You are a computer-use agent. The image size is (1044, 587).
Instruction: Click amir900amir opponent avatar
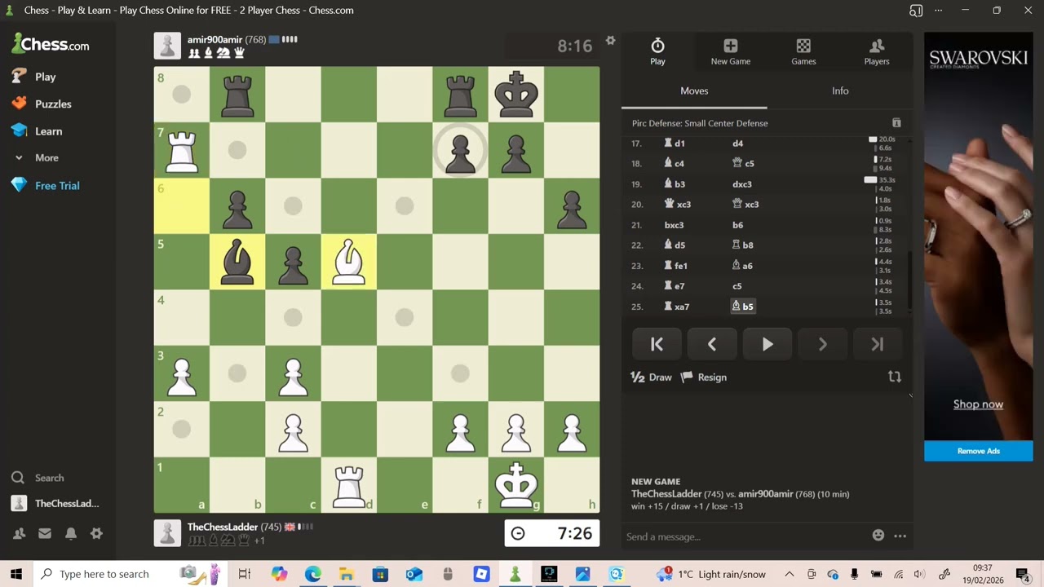point(167,46)
